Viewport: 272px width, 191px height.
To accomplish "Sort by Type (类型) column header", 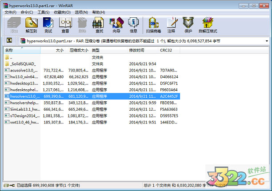I will (x=108, y=50).
